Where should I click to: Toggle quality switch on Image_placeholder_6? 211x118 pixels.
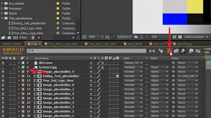tap(99, 94)
